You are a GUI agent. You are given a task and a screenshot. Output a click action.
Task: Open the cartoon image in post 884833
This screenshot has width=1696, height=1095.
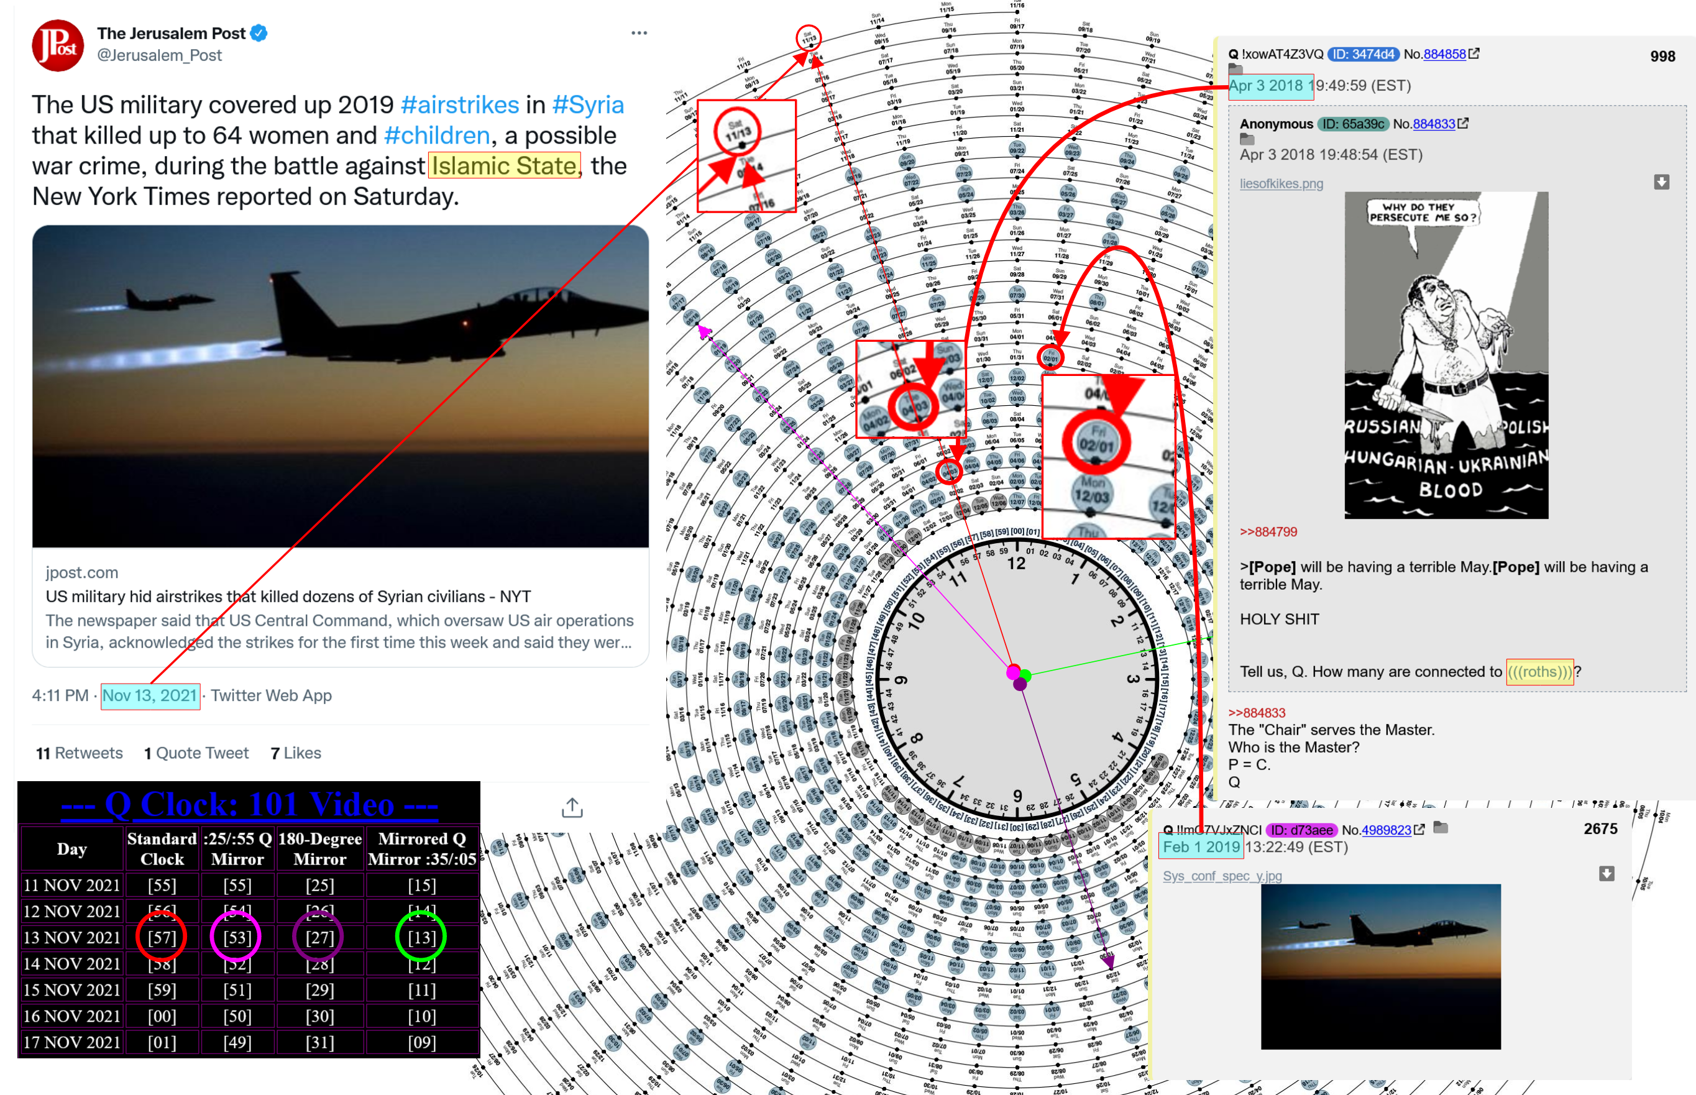(x=1446, y=355)
